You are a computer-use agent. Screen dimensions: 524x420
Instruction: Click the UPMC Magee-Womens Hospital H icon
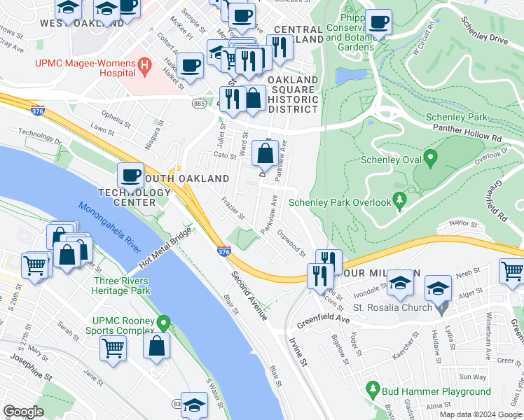point(145,65)
